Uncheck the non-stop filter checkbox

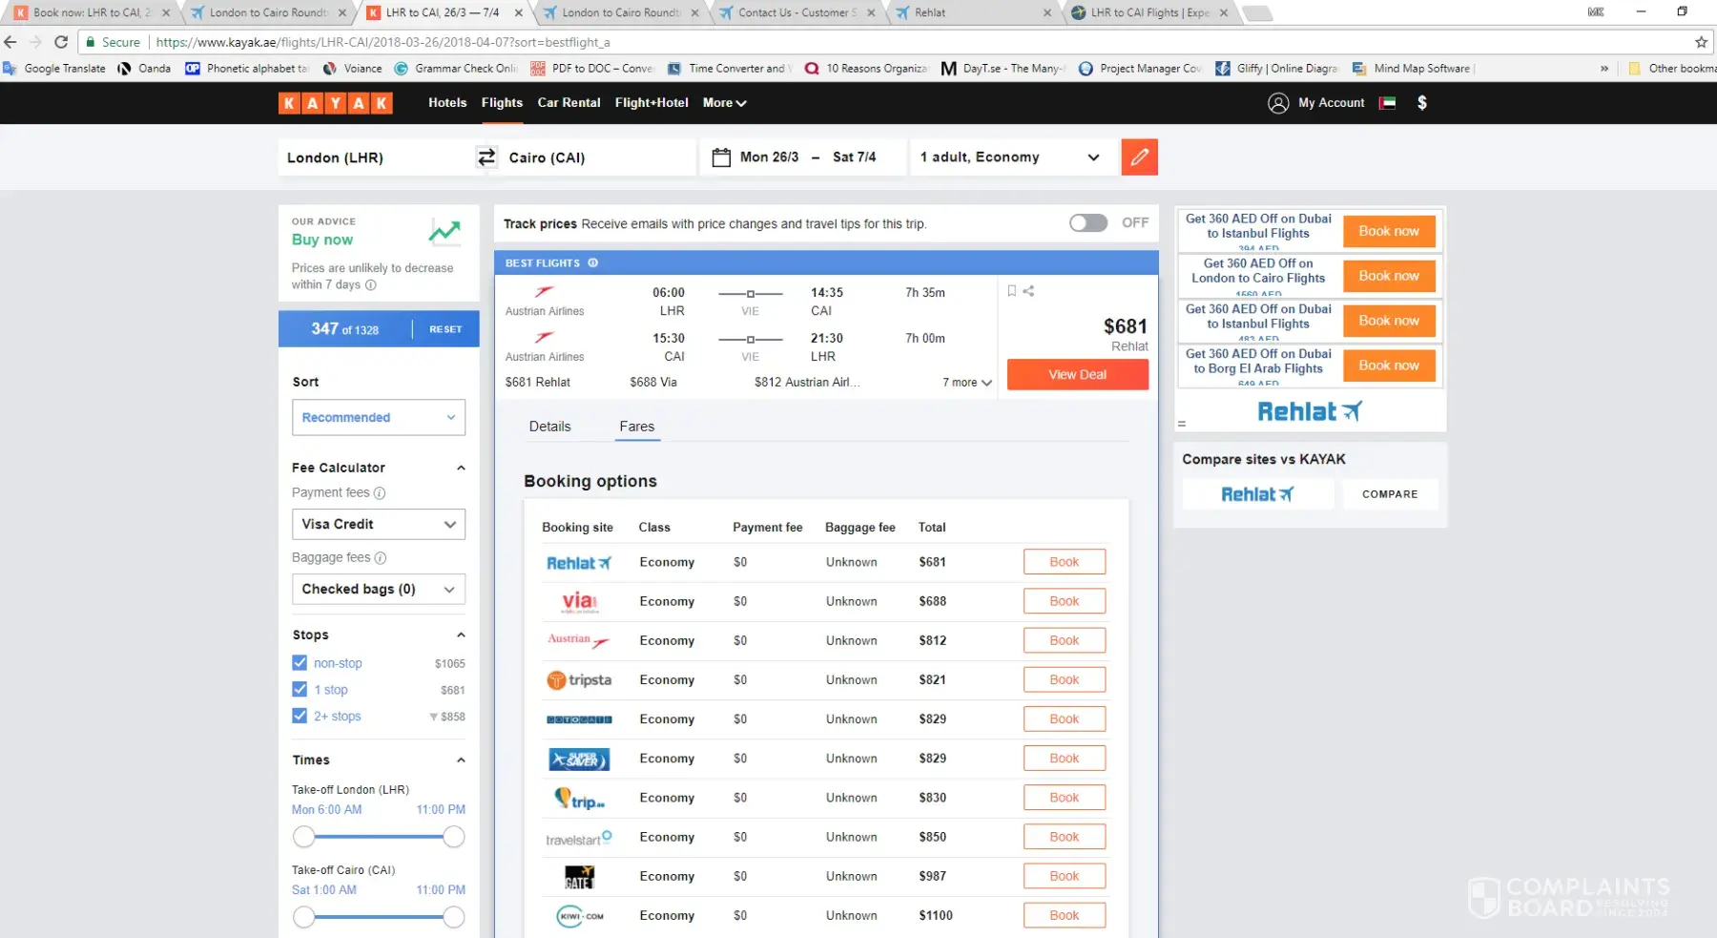(x=300, y=663)
